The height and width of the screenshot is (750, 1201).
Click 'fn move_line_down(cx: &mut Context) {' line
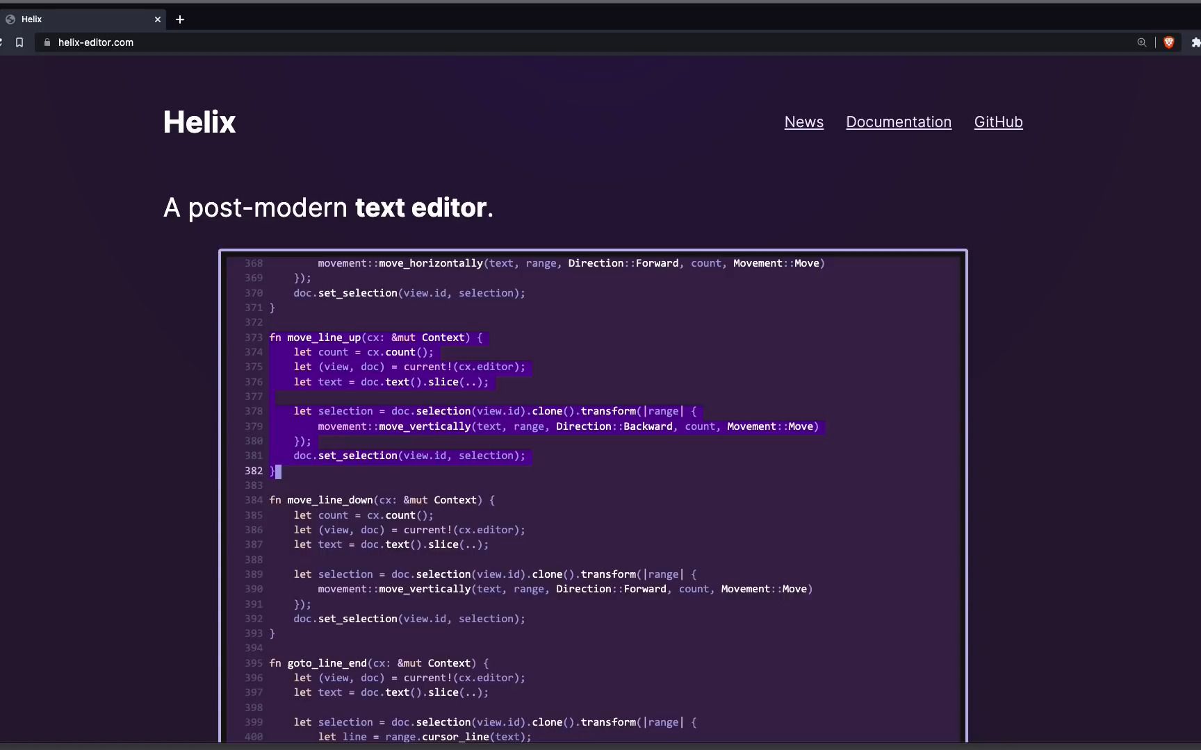tap(382, 500)
